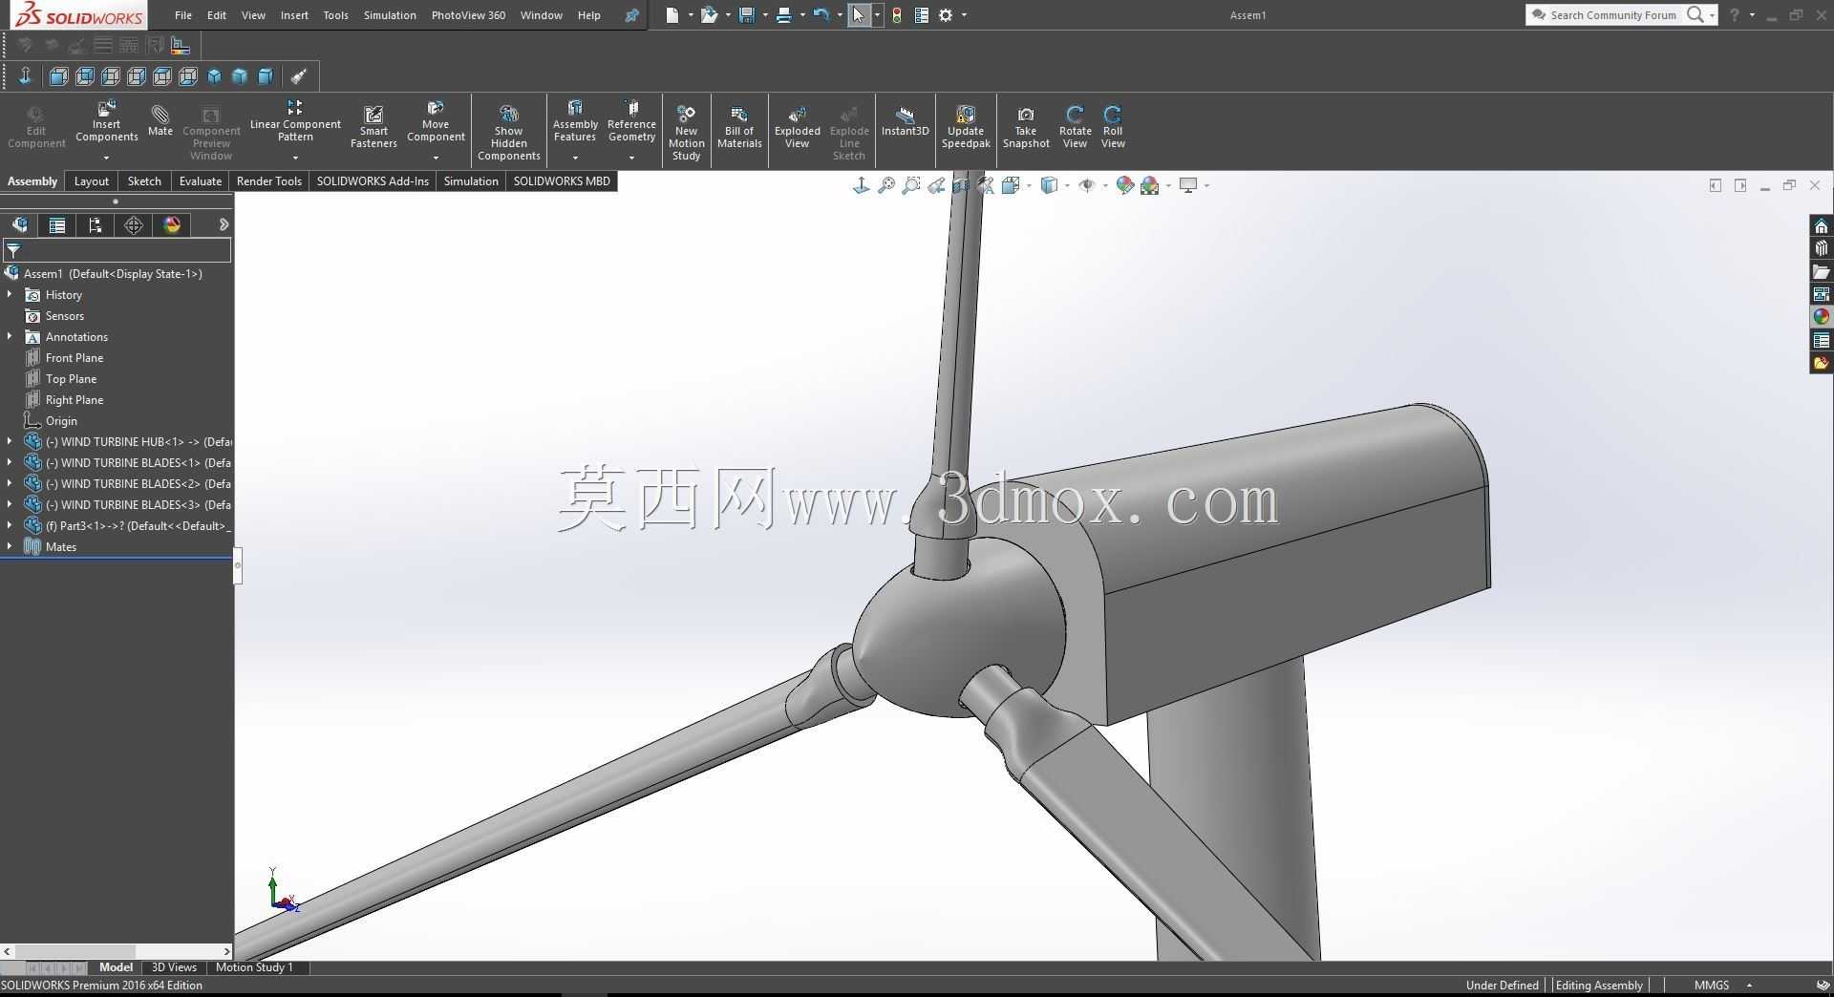Open the ConfigurationManager tab icon

pyautogui.click(x=95, y=225)
